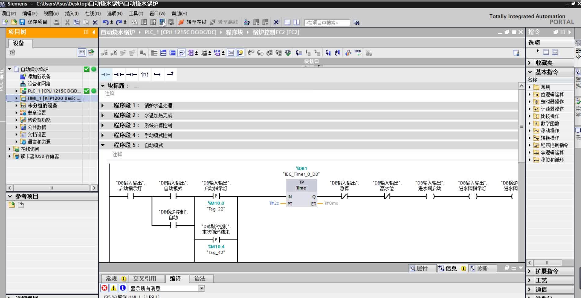Open the show all messages dropdown

click(202, 288)
